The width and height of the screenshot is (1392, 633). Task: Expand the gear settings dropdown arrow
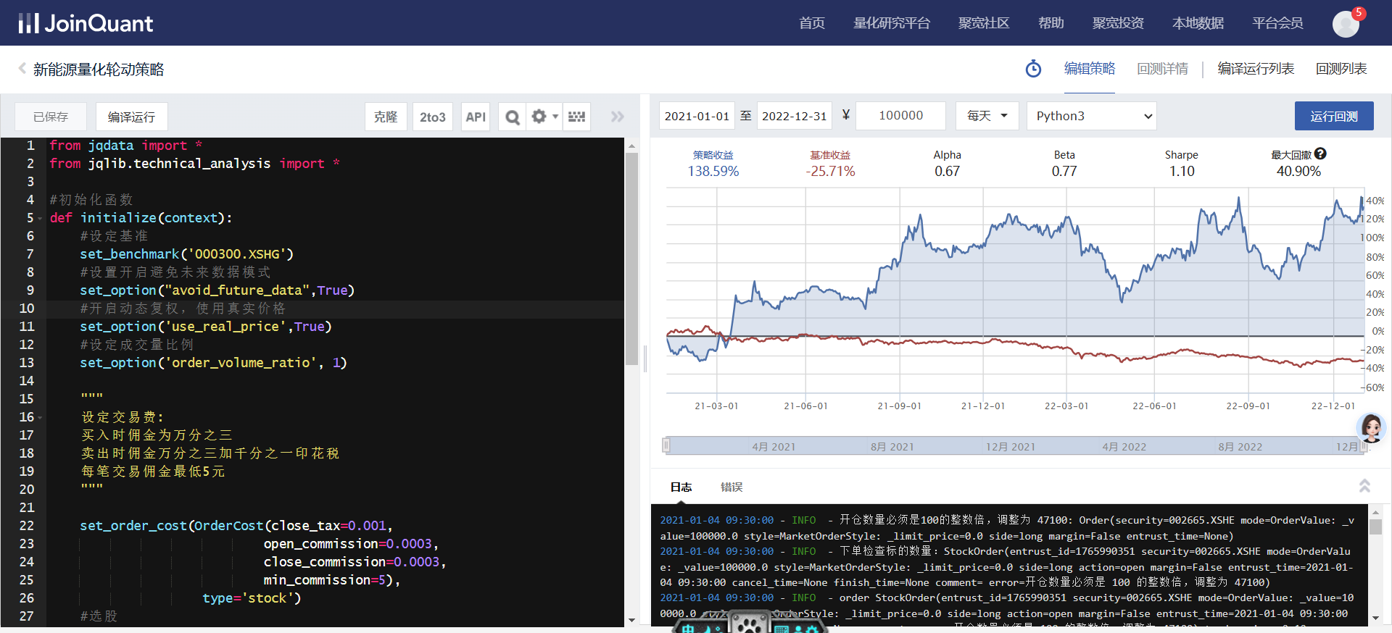(x=555, y=117)
